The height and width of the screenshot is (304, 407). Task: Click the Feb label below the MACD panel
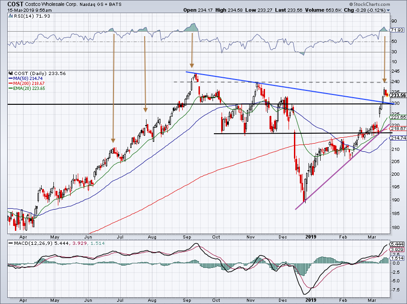pyautogui.click(x=343, y=300)
